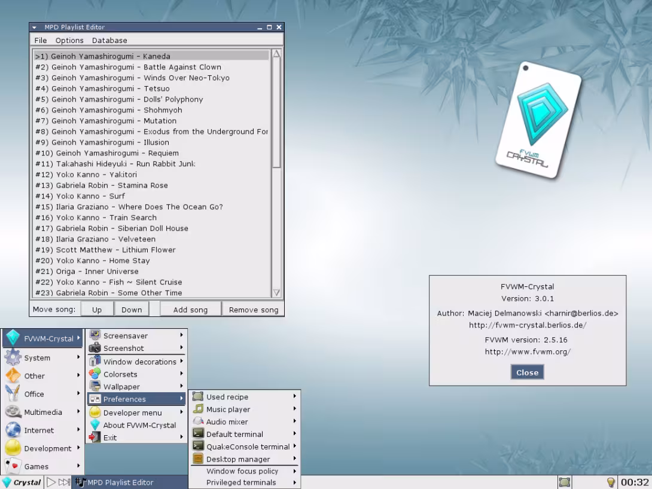652x489 pixels.
Task: Click the Office pencil icon
Action: pos(13,393)
